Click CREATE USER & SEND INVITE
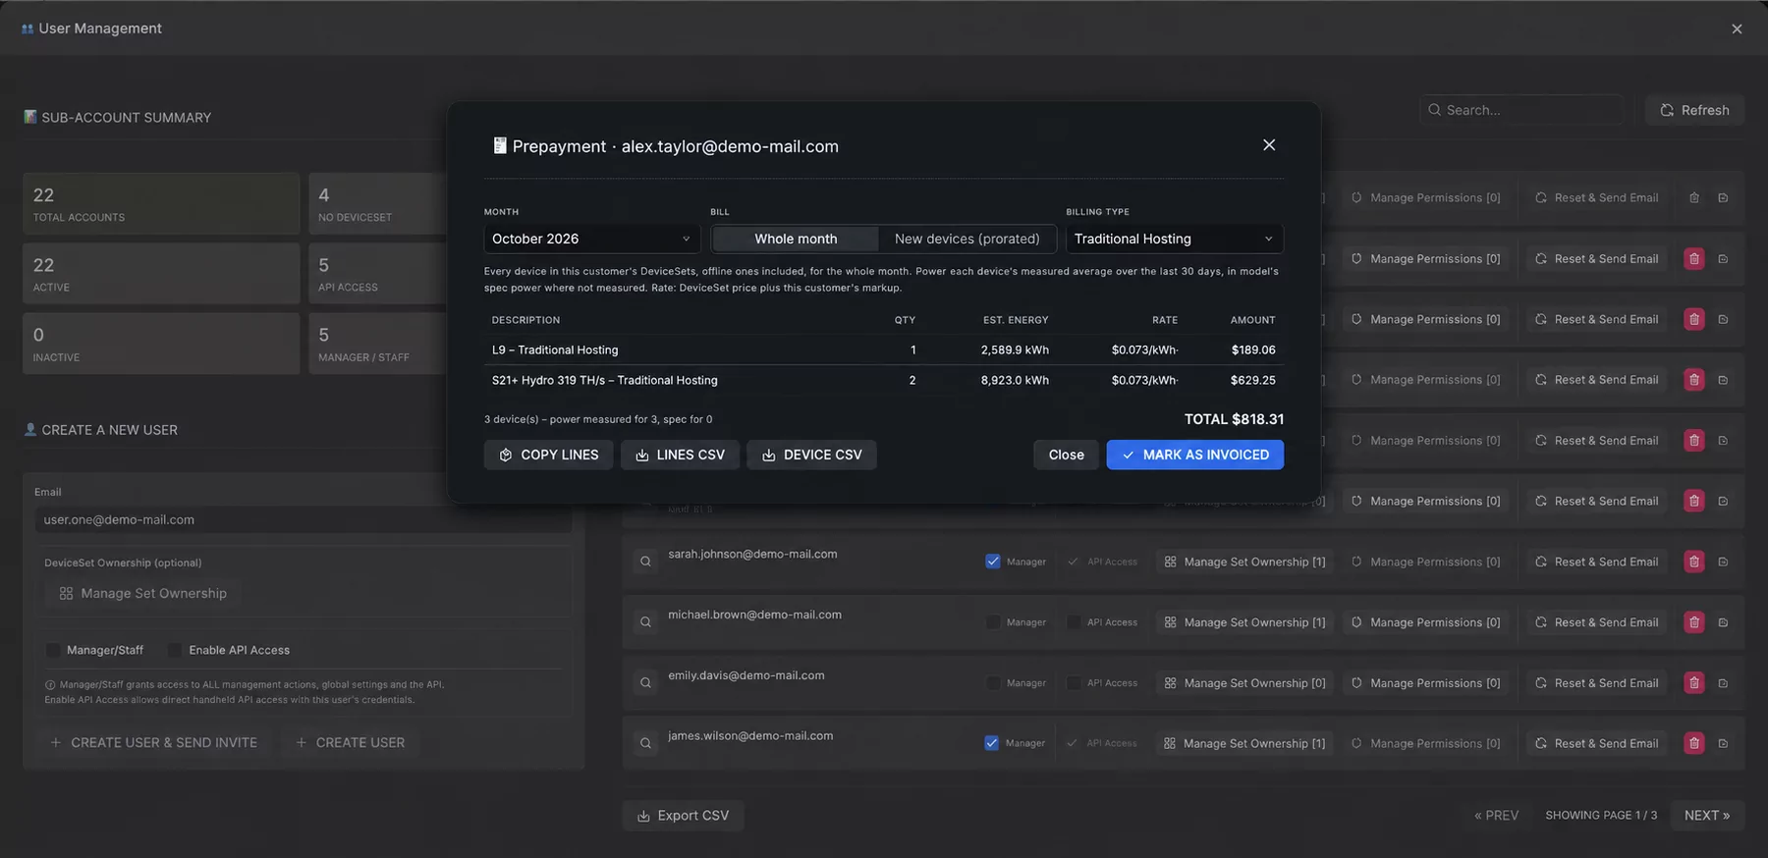 click(x=154, y=743)
